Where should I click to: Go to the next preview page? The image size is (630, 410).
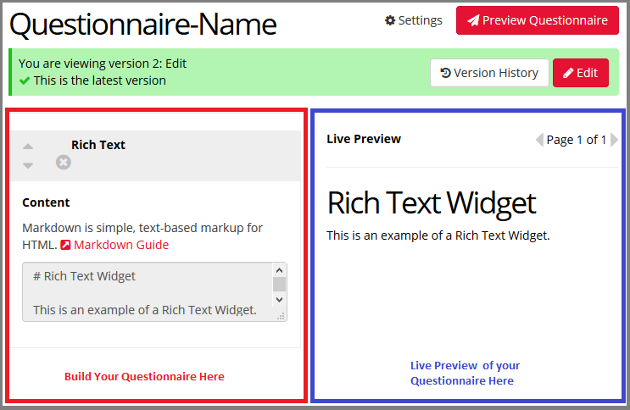615,140
